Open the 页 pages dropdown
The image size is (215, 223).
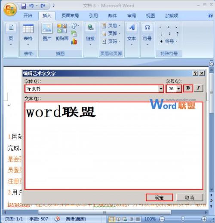coord(11,35)
